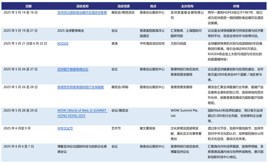Select the date 2025年5月26至28日
Image resolution: width=268 pixels, height=163 pixels.
click(20, 87)
